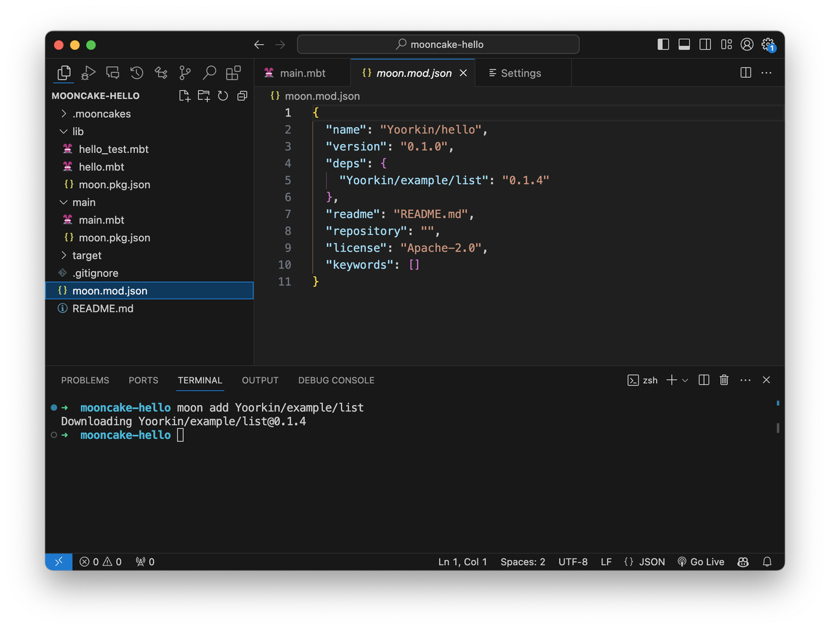Screen dimensions: 830x630
Task: Select moon.mod.json in Explorer tree
Action: pos(149,291)
